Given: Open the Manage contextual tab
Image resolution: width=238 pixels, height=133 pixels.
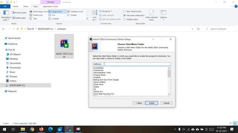Looking at the screenshot, I should [51, 2].
